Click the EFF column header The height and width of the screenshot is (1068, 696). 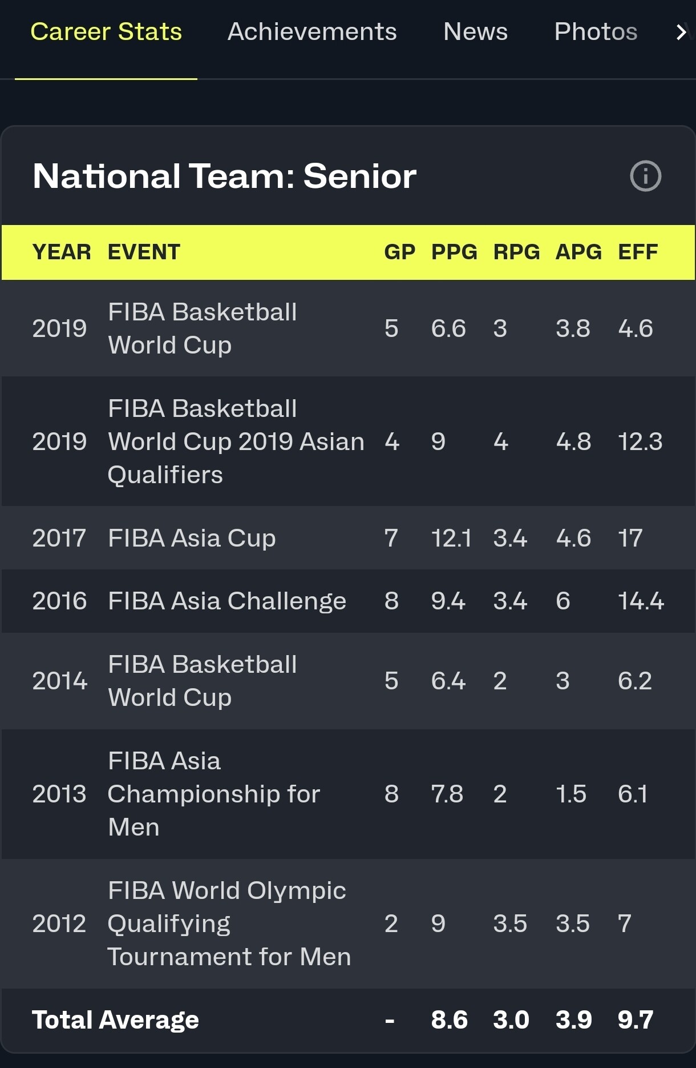pos(638,252)
